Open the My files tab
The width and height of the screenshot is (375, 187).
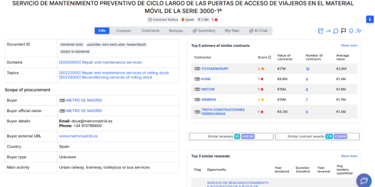pyautogui.click(x=232, y=31)
